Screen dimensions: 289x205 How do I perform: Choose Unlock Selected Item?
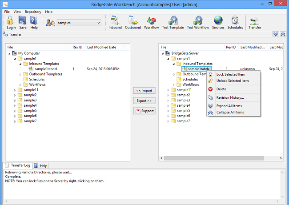(233, 81)
